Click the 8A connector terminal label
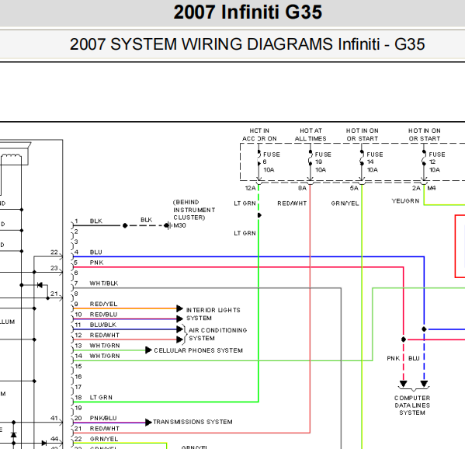 302,188
